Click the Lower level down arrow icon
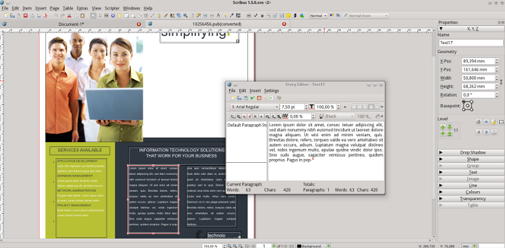The height and width of the screenshot is (248, 505). tap(443, 134)
